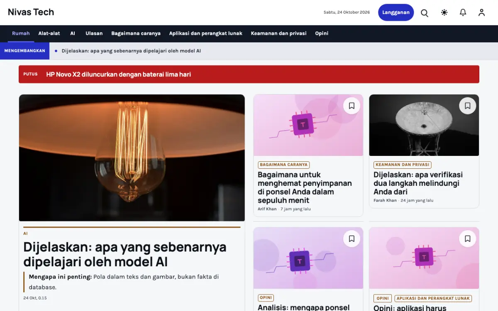Go to Nivas Tech homepage logo
The image size is (498, 311).
(x=31, y=12)
